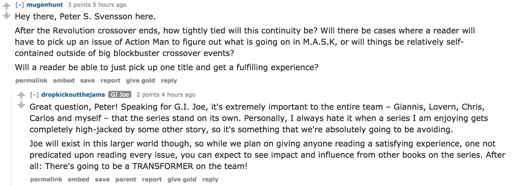Open permalink for mugenhunt's comment
The width and height of the screenshot is (513, 186).
coord(31,81)
